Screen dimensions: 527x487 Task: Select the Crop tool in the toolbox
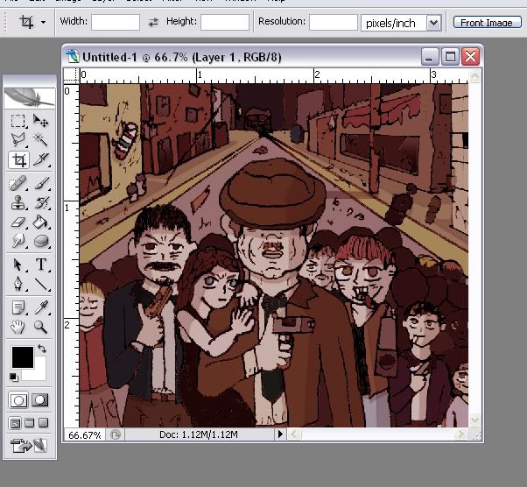[18, 159]
